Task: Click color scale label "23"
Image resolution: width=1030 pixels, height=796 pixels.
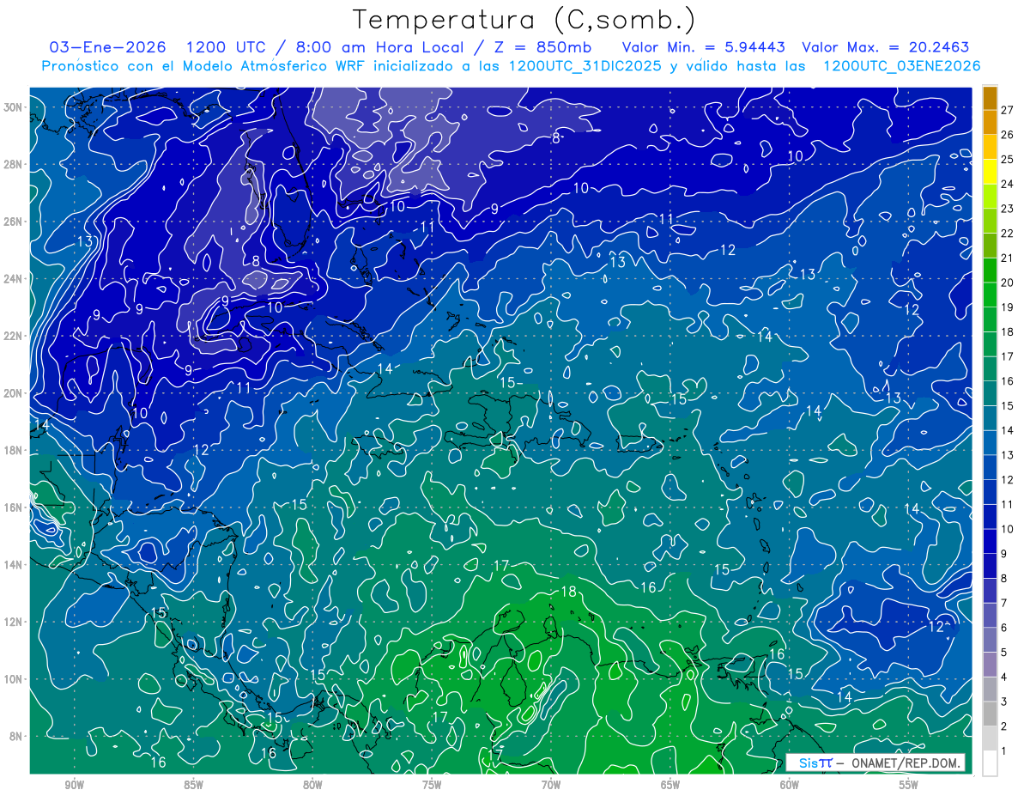Action: tap(1007, 209)
